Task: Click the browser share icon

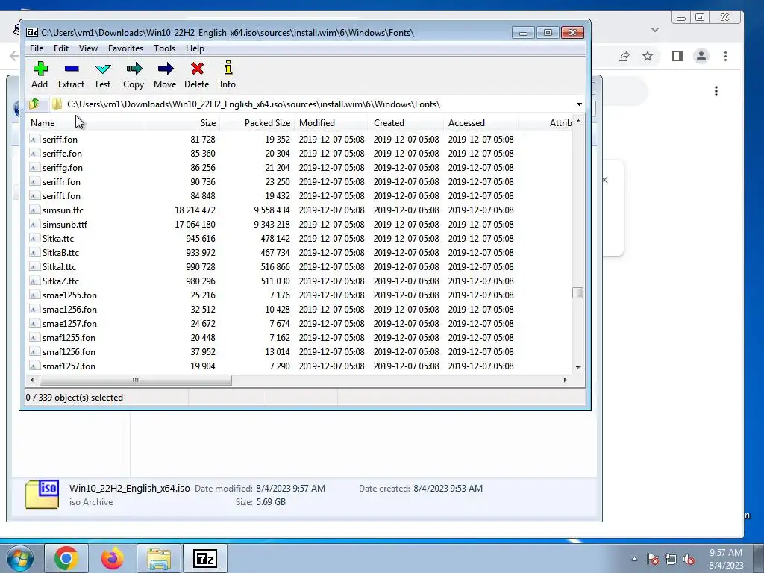Action: point(624,56)
